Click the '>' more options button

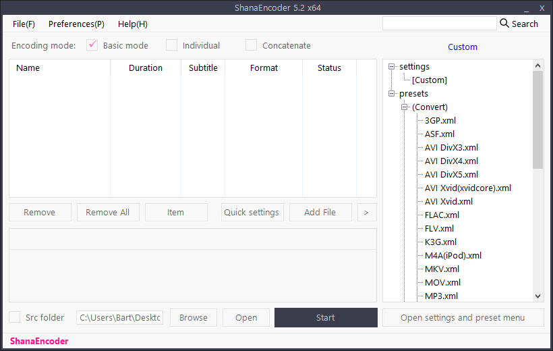(366, 212)
